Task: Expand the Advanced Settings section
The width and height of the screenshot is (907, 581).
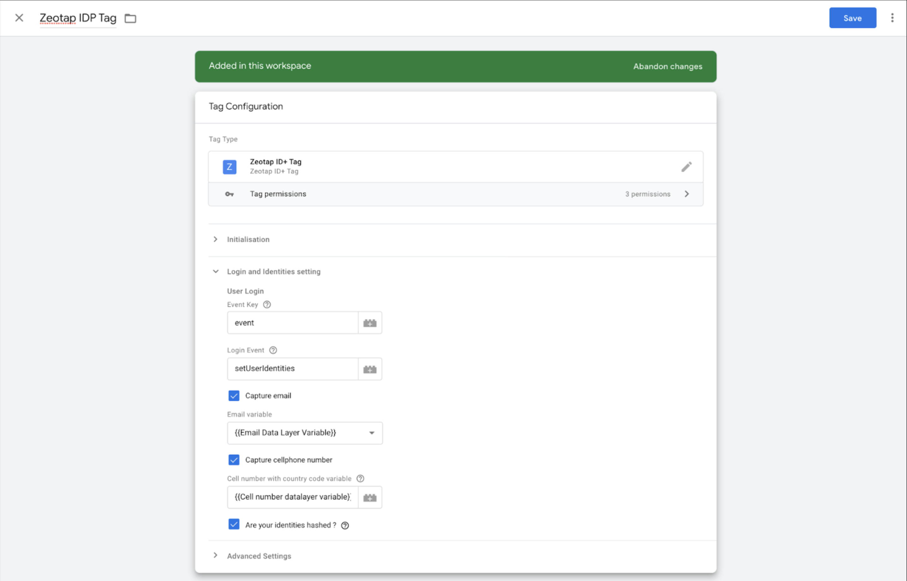Action: (259, 556)
